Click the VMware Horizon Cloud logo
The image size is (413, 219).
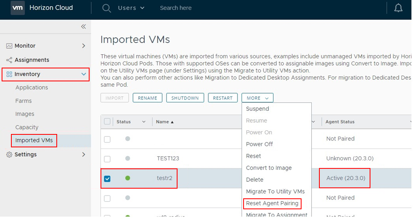(17, 8)
